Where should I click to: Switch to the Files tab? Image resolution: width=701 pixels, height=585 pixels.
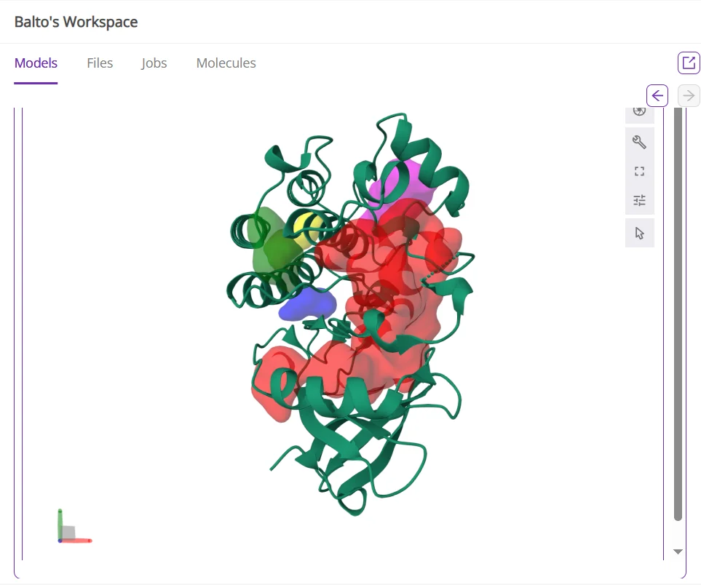(100, 63)
